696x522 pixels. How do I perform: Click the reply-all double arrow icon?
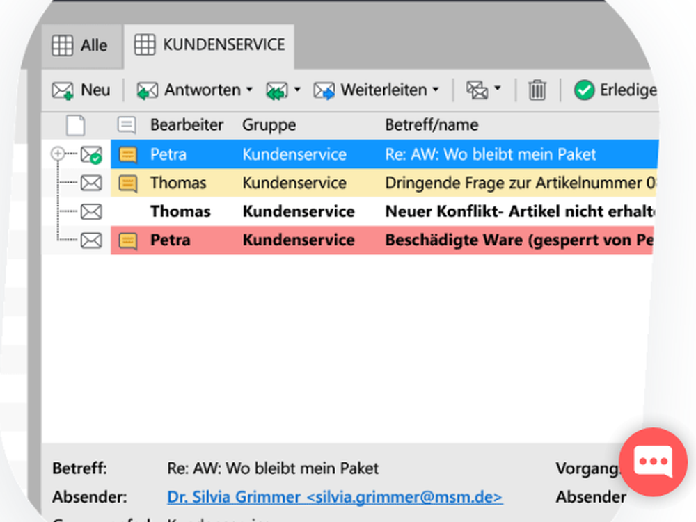[277, 91]
